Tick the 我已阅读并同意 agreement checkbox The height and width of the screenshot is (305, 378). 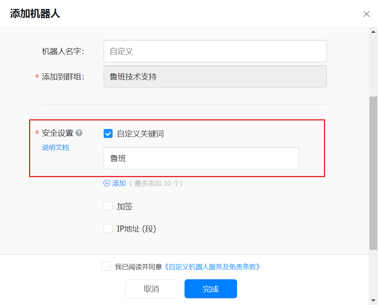click(106, 266)
